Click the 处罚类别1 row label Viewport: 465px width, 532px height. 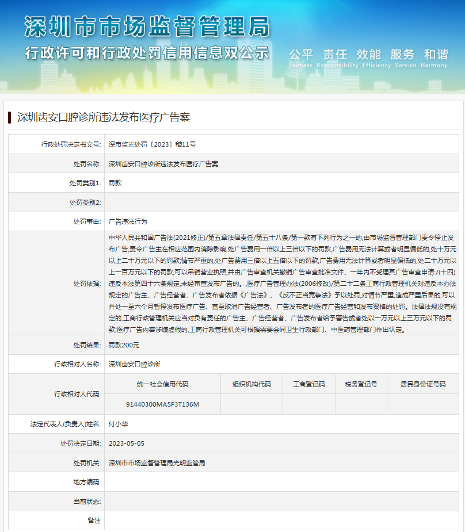tap(85, 183)
